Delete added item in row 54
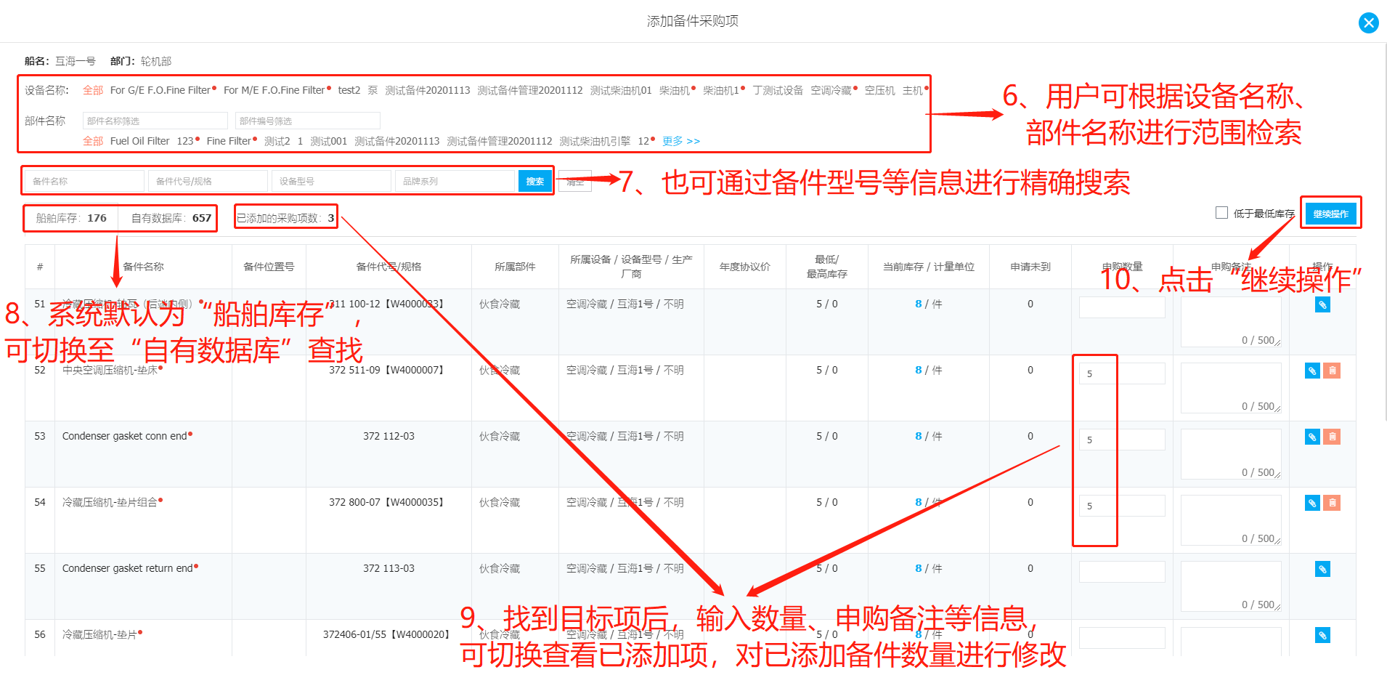This screenshot has width=1387, height=683. 1333,504
